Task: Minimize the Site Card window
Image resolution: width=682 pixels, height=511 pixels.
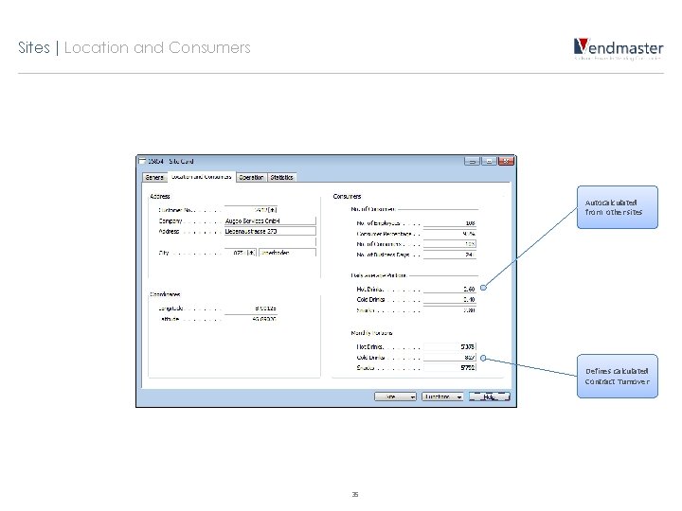Action: 472,161
